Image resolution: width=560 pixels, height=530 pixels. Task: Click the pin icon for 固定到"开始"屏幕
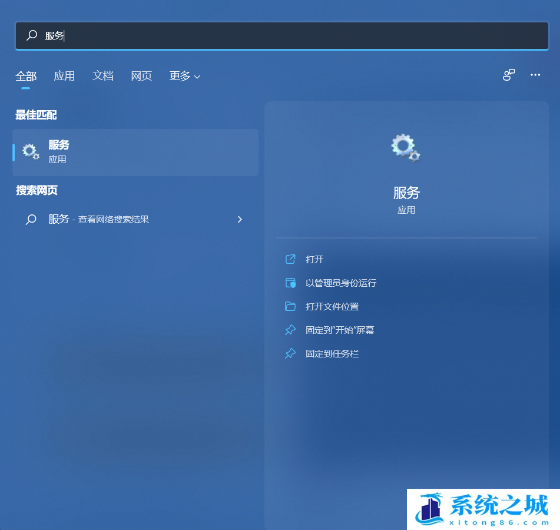point(290,330)
